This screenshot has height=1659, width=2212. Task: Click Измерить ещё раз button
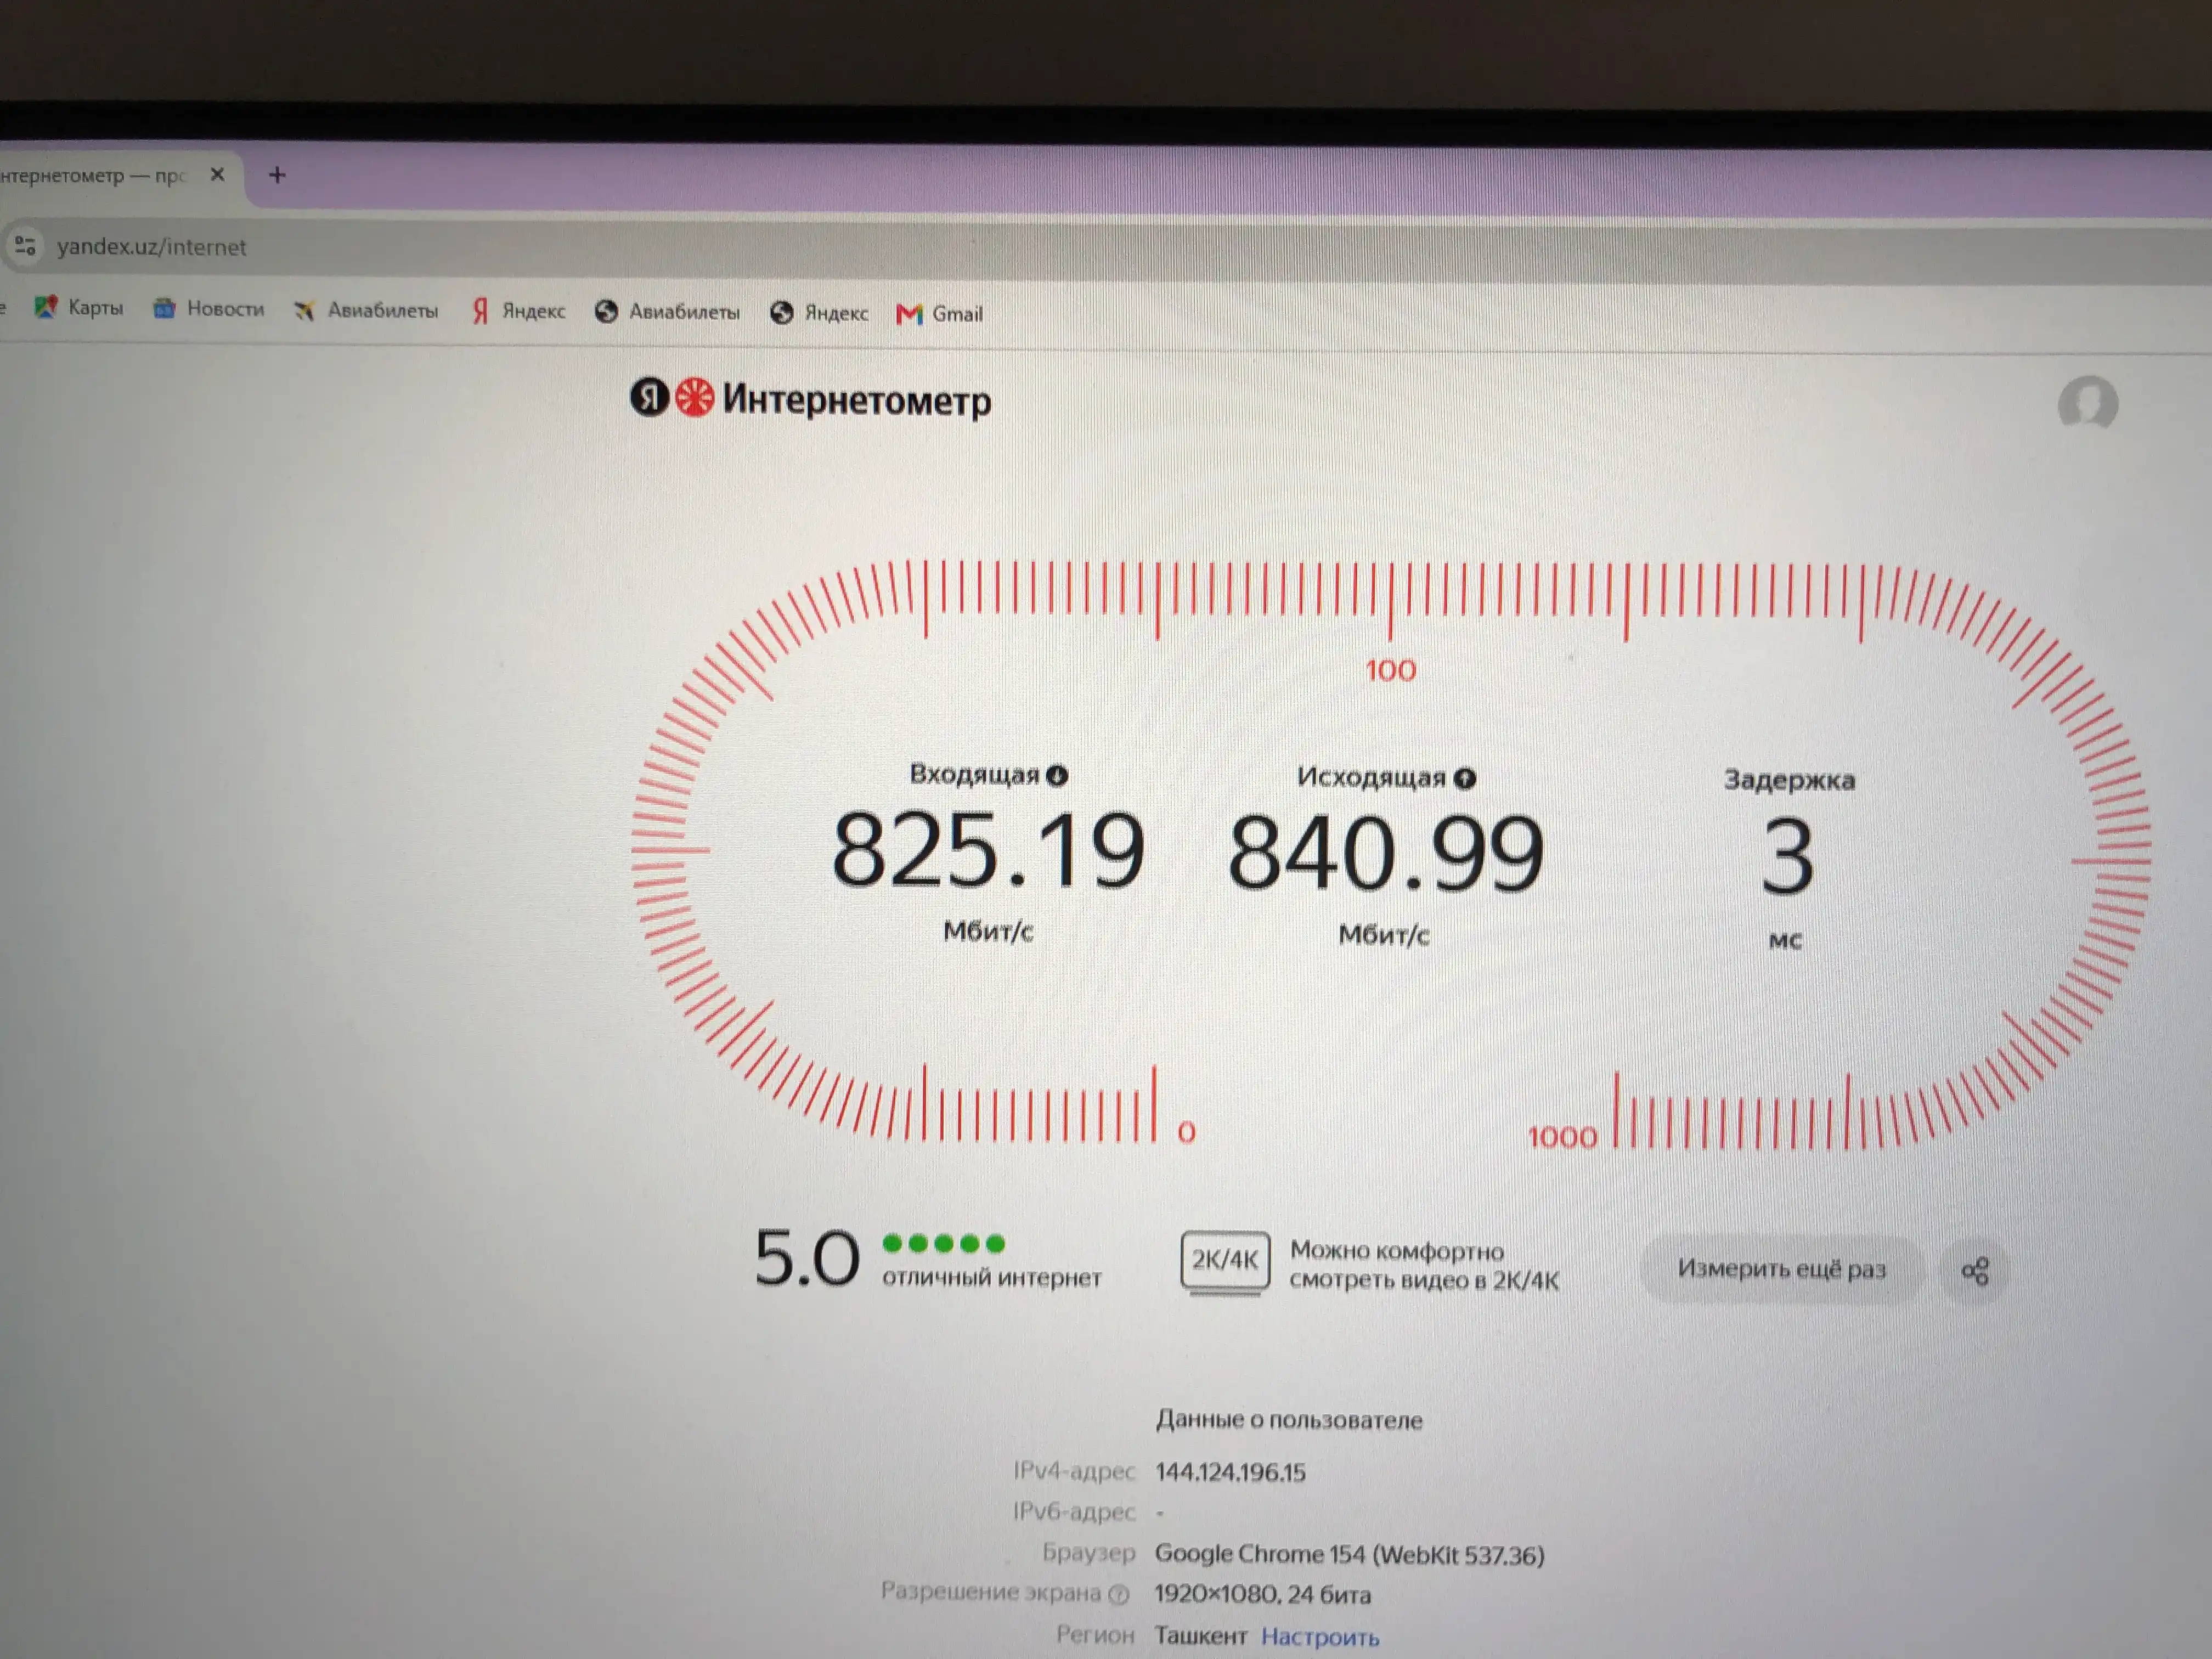coord(1781,1269)
